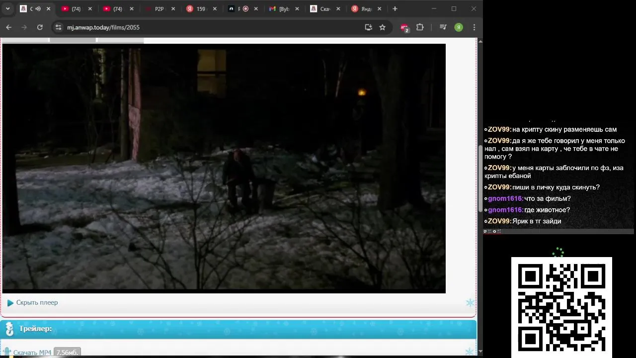Switch to the Янд tab
636x358 pixels.
366,9
